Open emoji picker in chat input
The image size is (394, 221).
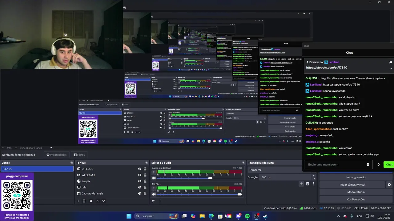click(368, 165)
